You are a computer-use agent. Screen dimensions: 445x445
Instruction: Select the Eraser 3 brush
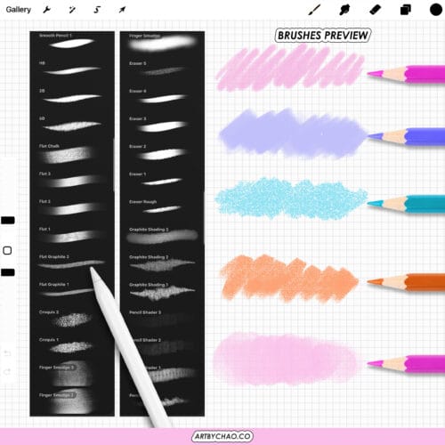pos(162,124)
